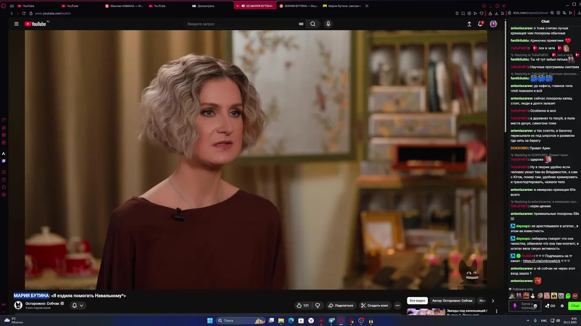This screenshot has height=326, width=581.
Task: Reload the page with the refresh icon
Action: [x=24, y=14]
